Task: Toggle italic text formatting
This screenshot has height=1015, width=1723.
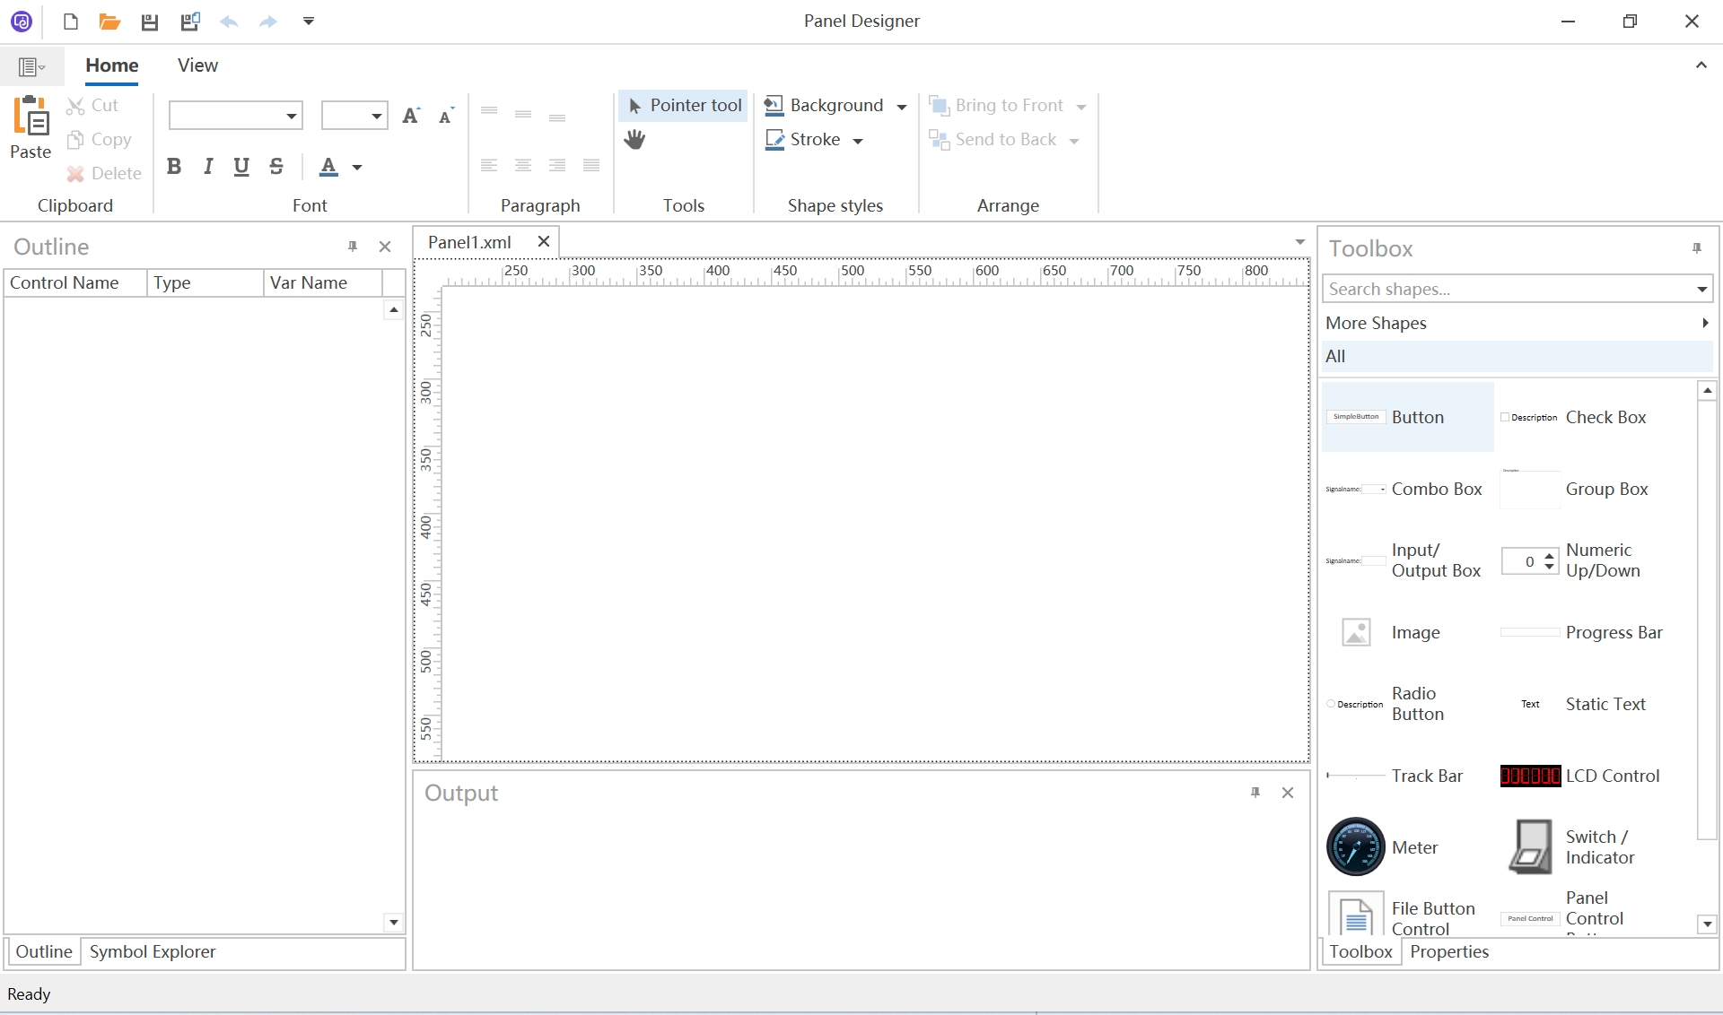Action: point(207,166)
